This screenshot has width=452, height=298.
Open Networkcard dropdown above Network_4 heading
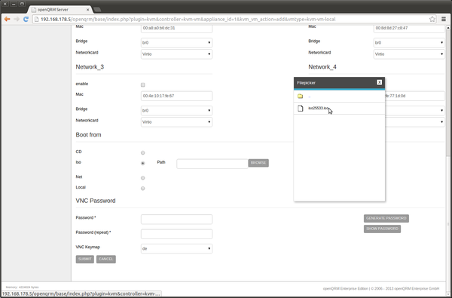(x=409, y=54)
